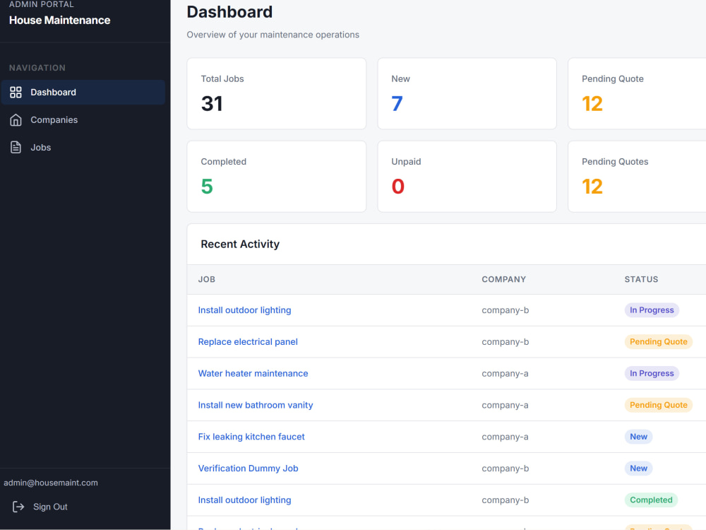Click the Dashboard page heading
Image resolution: width=706 pixels, height=530 pixels.
pos(229,12)
